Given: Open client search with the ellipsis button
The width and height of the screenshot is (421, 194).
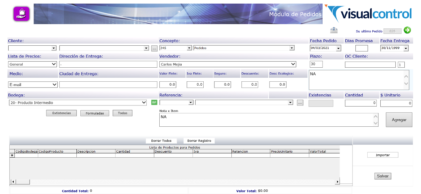Looking at the screenshot, I should pyautogui.click(x=154, y=48).
